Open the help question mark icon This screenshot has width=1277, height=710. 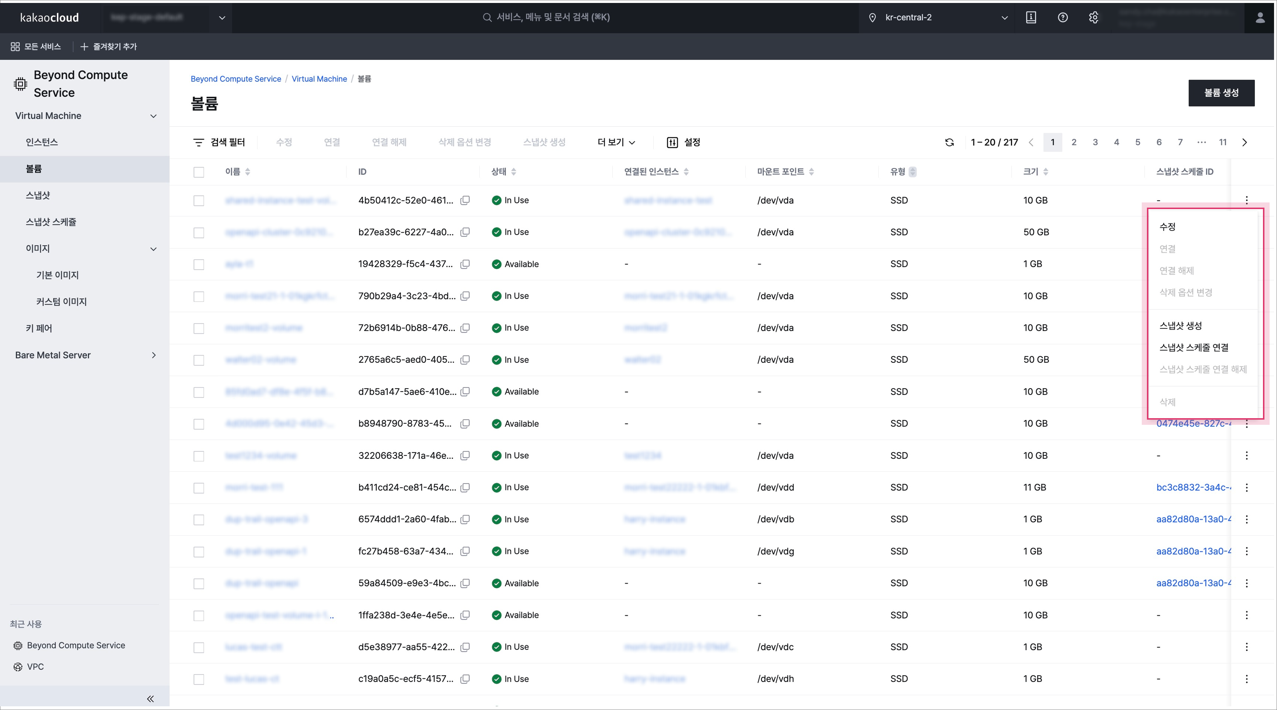(x=1062, y=18)
